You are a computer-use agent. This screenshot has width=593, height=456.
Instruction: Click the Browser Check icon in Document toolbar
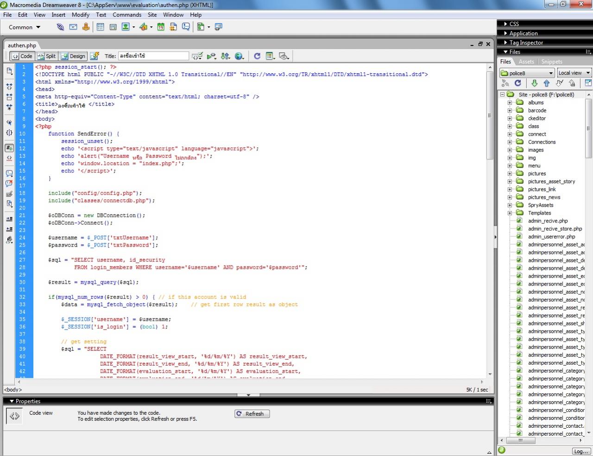coord(197,56)
